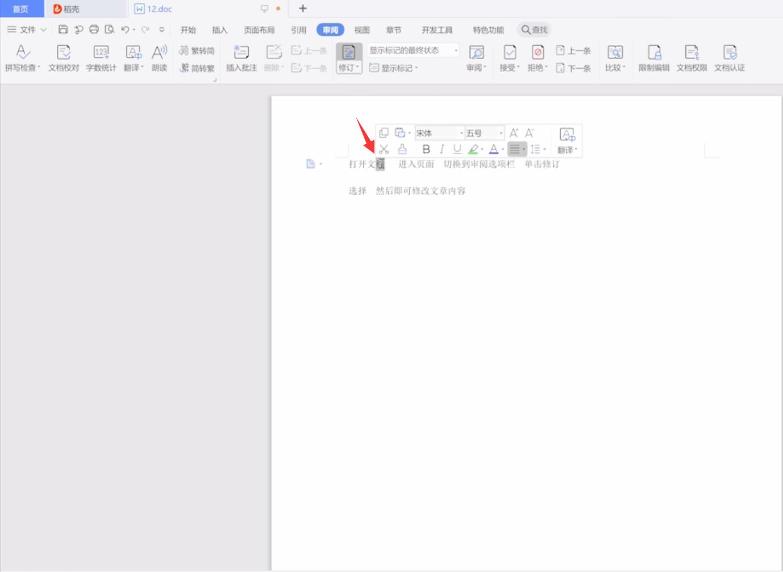Image resolution: width=783 pixels, height=572 pixels.
Task: Click copy icon in the floating toolbar
Action: pyautogui.click(x=384, y=133)
